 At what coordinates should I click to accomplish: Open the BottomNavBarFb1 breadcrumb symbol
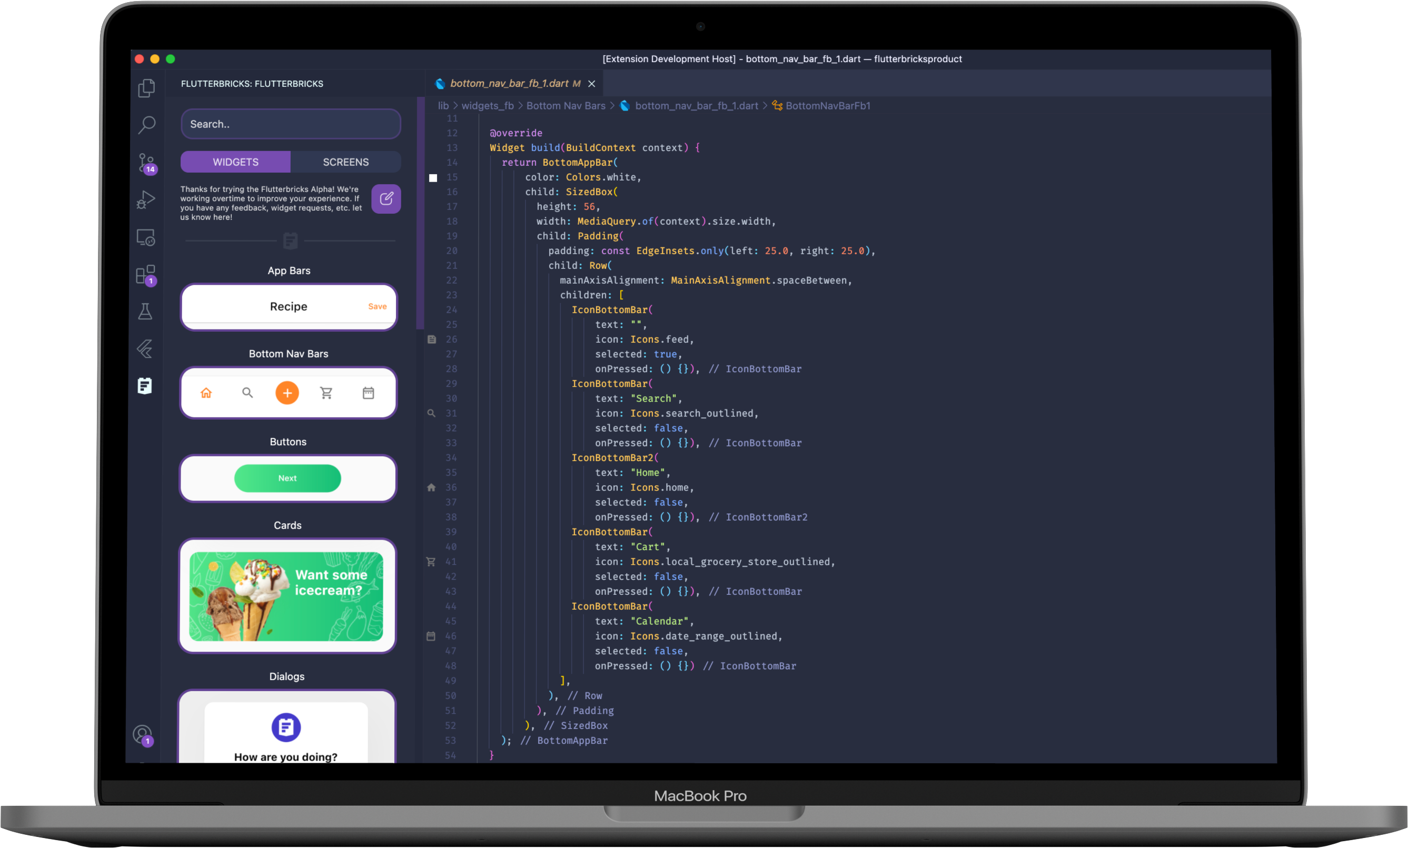coord(827,106)
